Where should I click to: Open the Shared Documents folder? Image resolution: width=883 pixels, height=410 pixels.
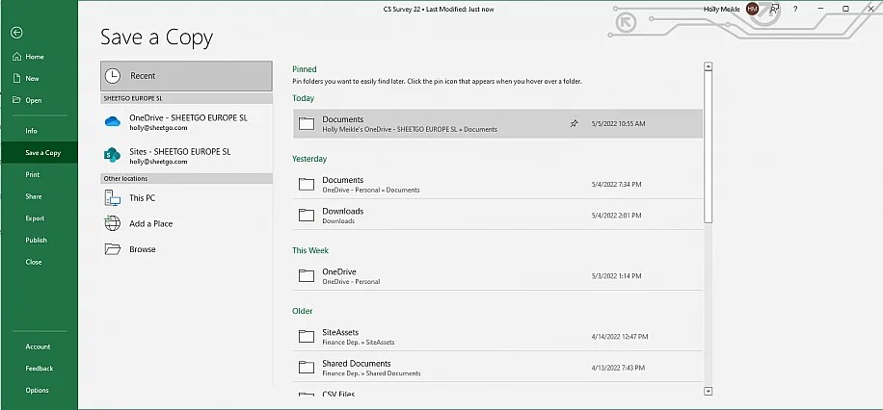pyautogui.click(x=497, y=368)
